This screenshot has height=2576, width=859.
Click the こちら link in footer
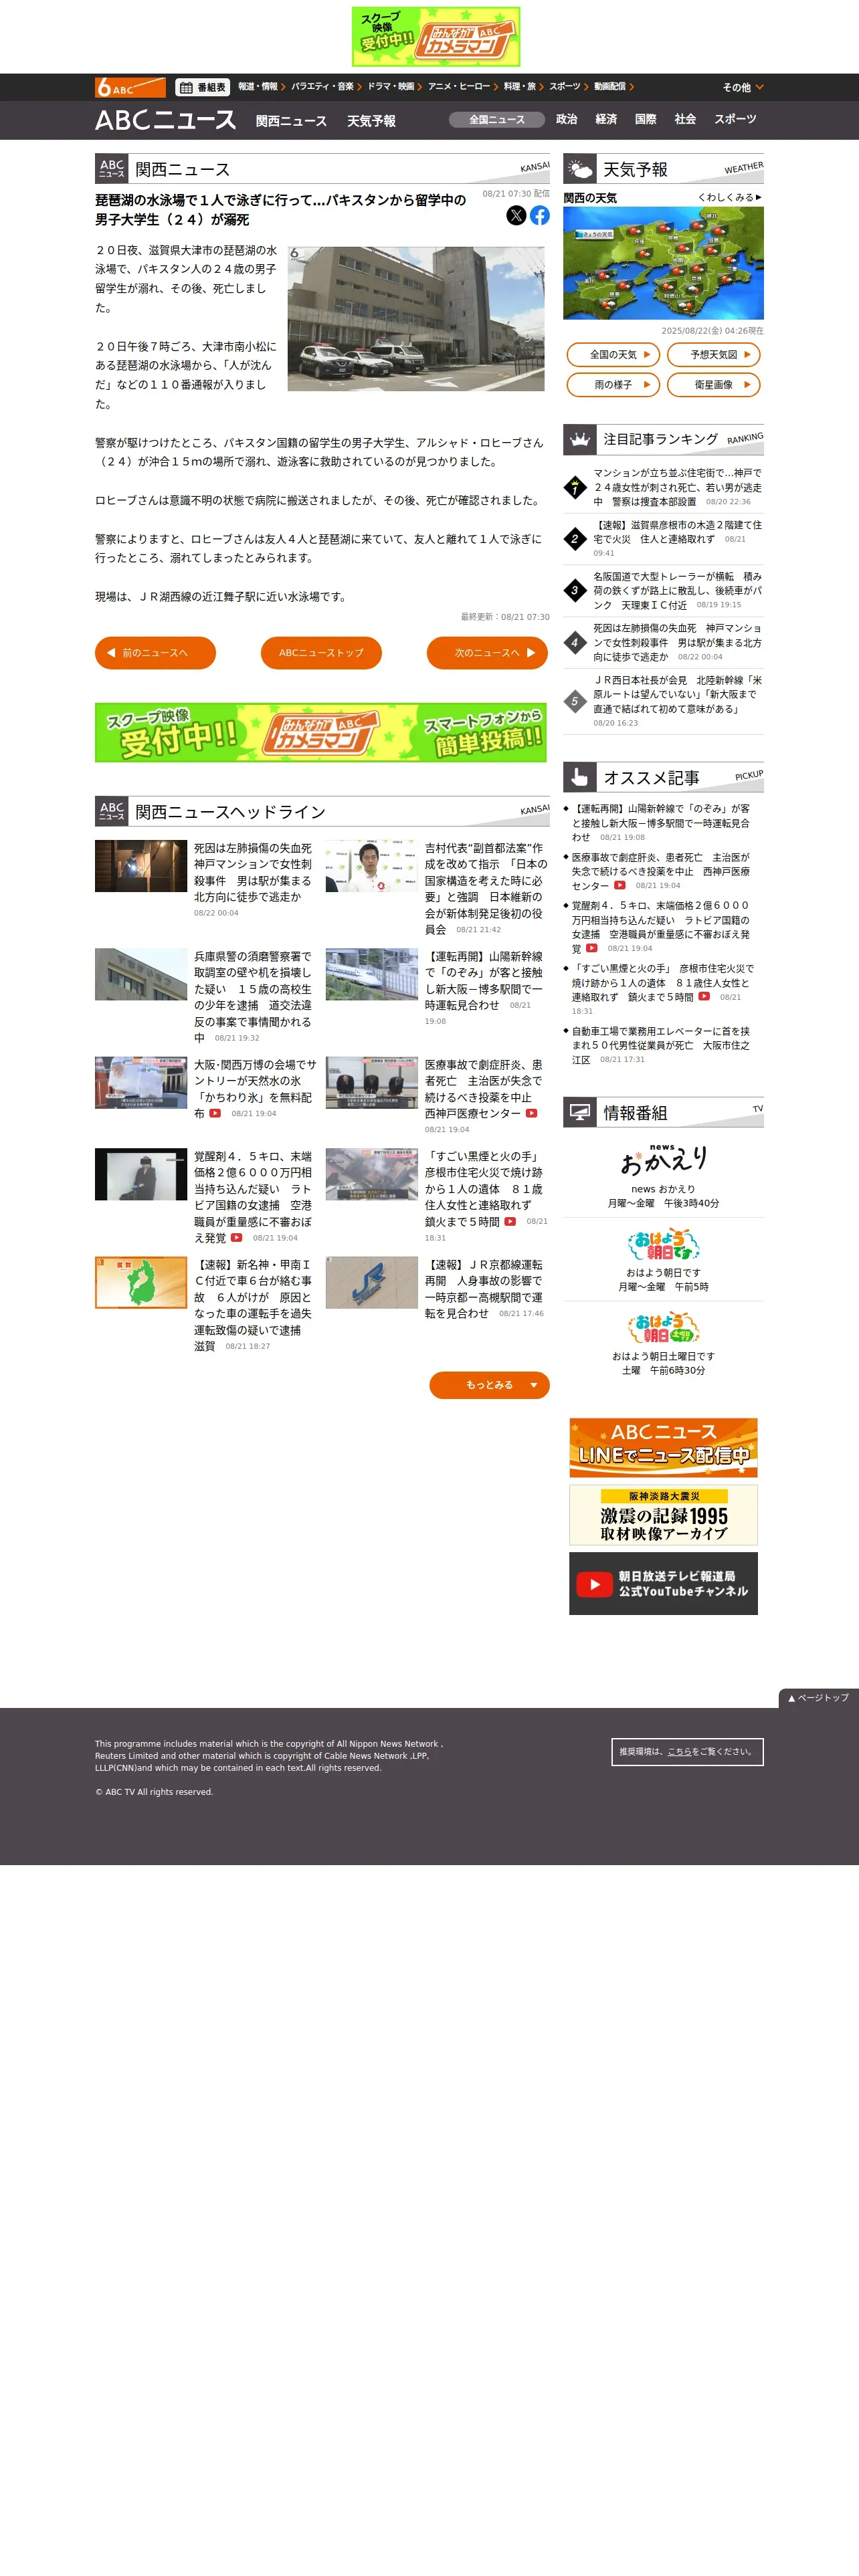click(x=679, y=1751)
